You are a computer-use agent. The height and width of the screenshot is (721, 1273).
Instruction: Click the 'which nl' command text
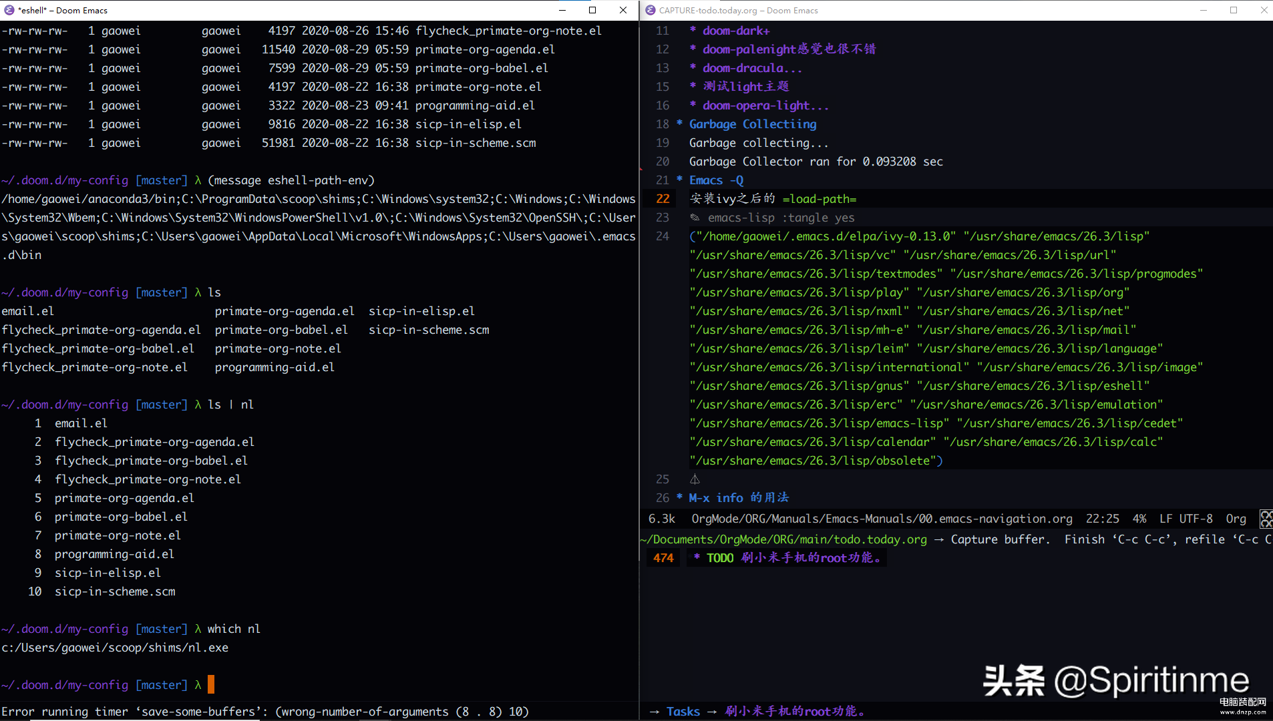click(234, 629)
